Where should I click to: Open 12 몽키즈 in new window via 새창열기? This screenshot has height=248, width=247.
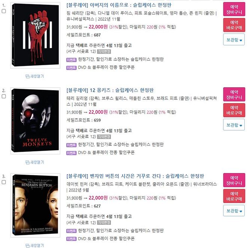point(34,162)
